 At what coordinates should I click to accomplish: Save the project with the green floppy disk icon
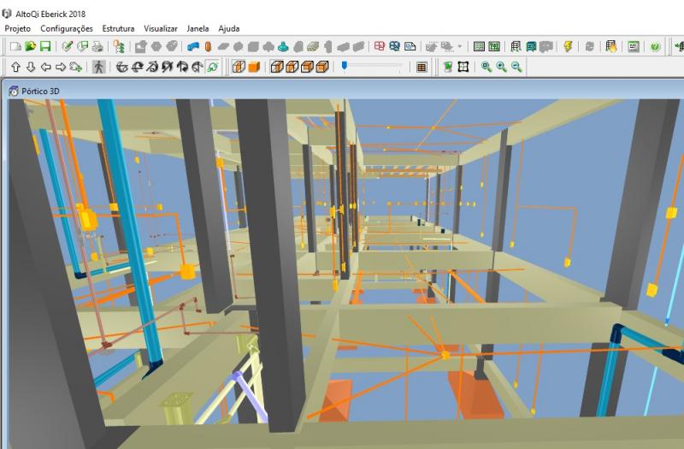click(45, 46)
